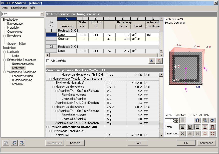Select Querschnitte in navigator tree
The image size is (219, 154).
(15, 32)
